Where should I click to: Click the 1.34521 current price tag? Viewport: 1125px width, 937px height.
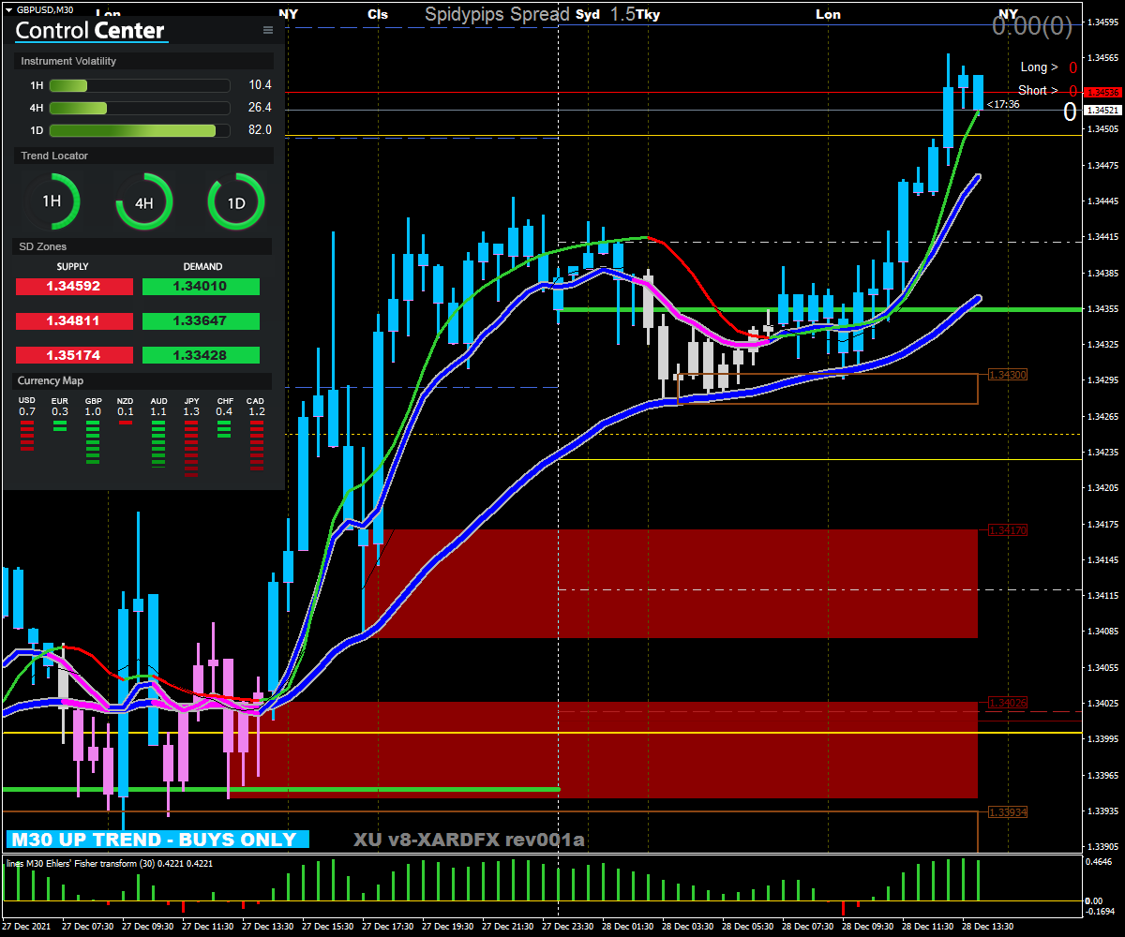[1102, 111]
